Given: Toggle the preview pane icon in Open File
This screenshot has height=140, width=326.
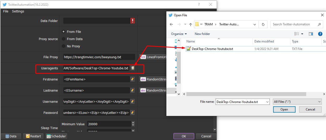Looking at the screenshot, I should pos(311,34).
